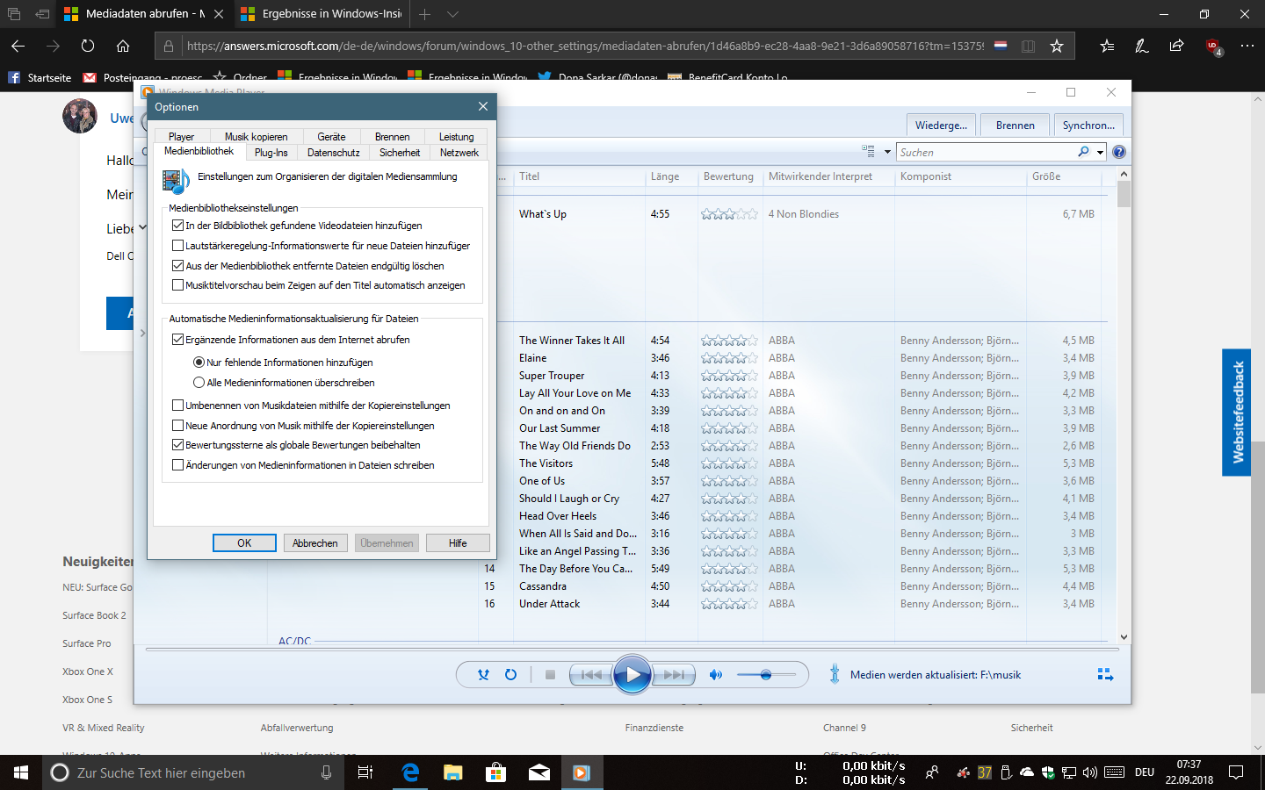Screen dimensions: 1265x790
Task: Uncheck Ergänzende Informationen aus Internet abrufen
Action: point(178,340)
